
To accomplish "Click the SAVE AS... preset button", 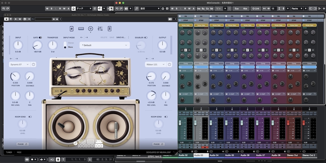I will click(121, 38).
